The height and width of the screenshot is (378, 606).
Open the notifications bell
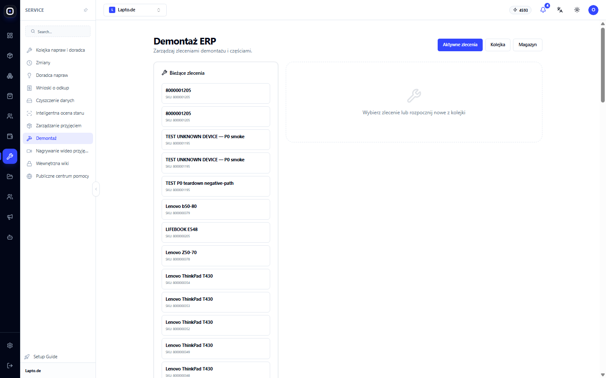[x=543, y=10]
